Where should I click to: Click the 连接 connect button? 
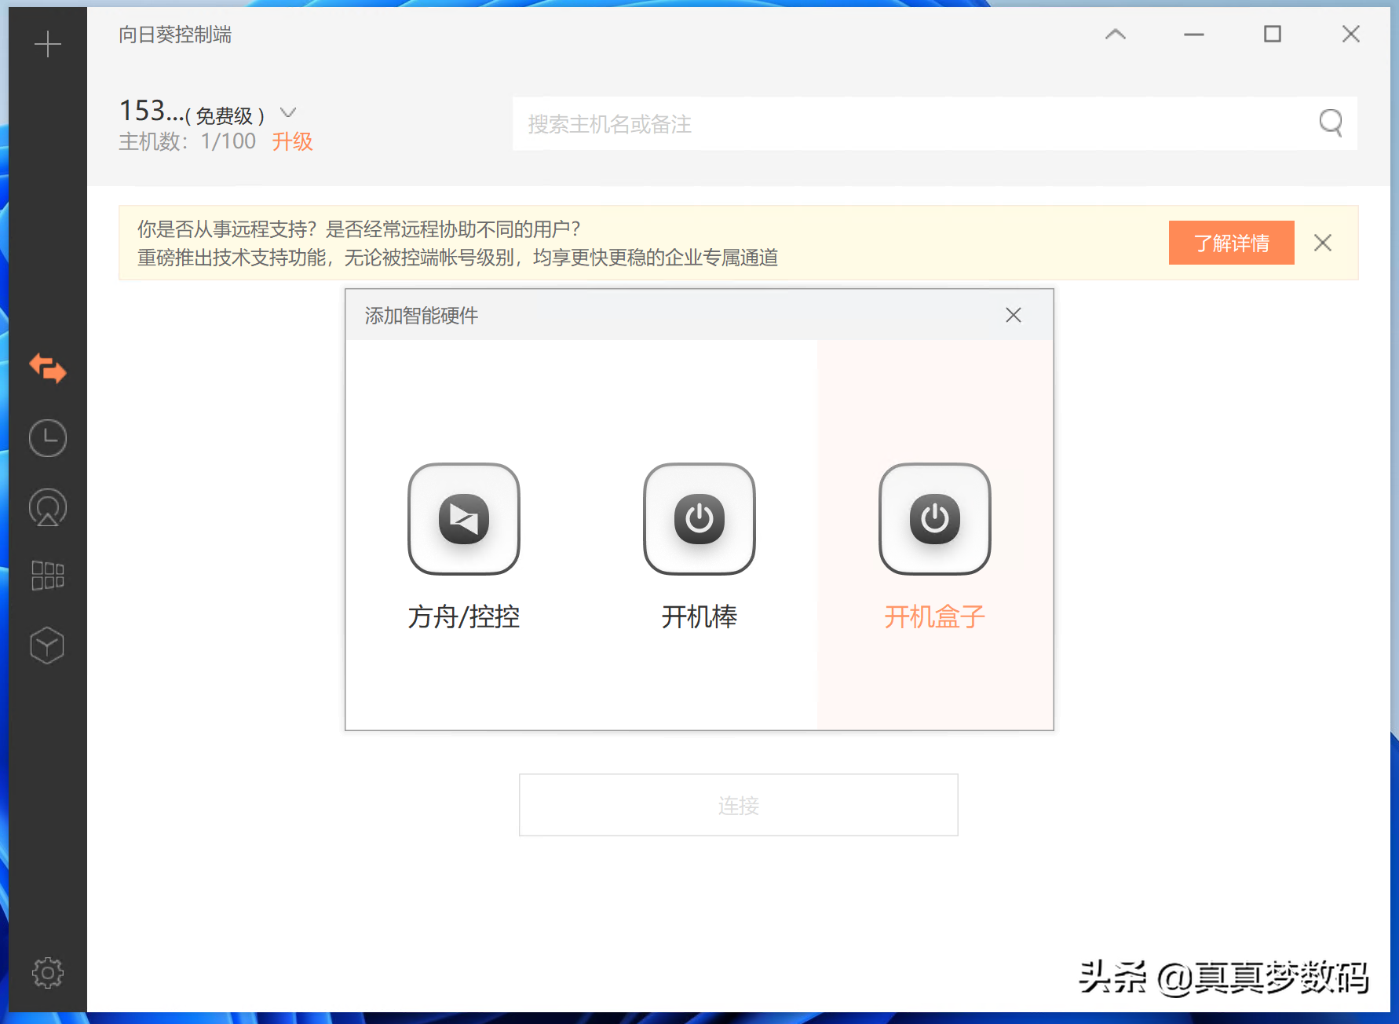click(738, 805)
